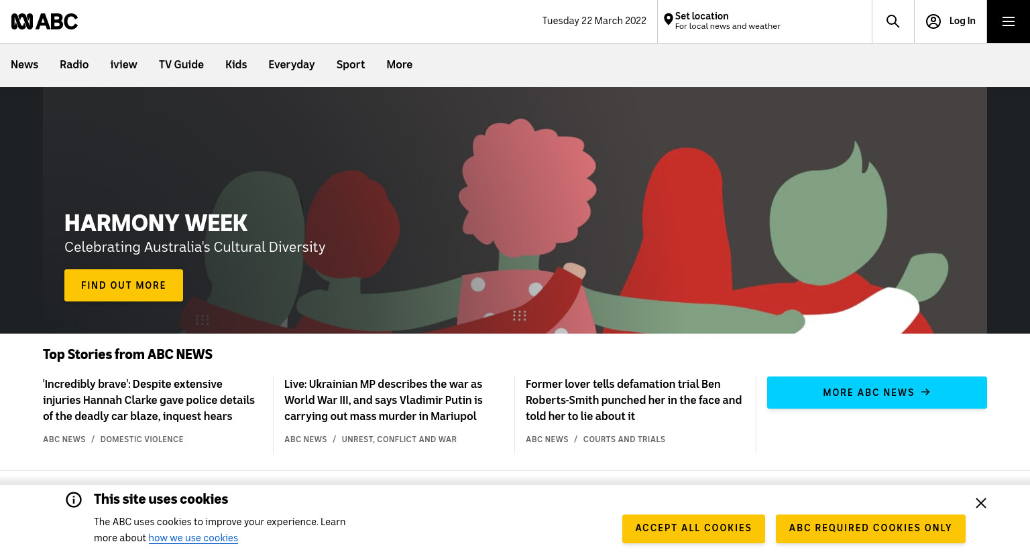Click 'This site uses cookies' heading
This screenshot has height=552, width=1030.
click(x=161, y=499)
